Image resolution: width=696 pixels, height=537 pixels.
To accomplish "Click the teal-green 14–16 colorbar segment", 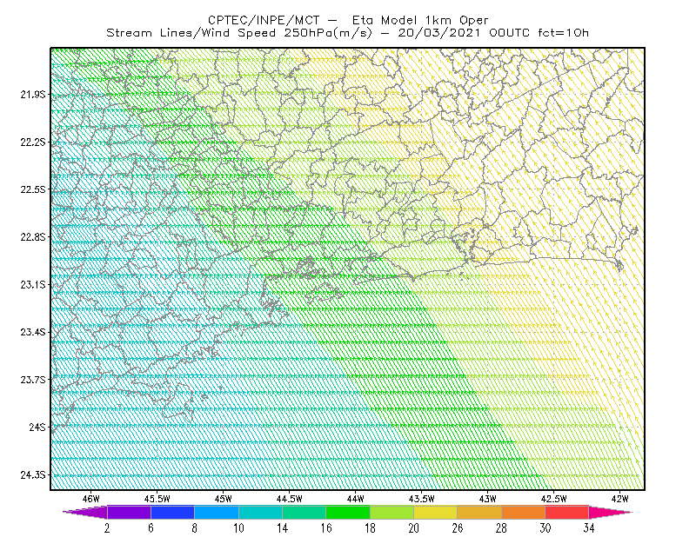I will click(304, 512).
